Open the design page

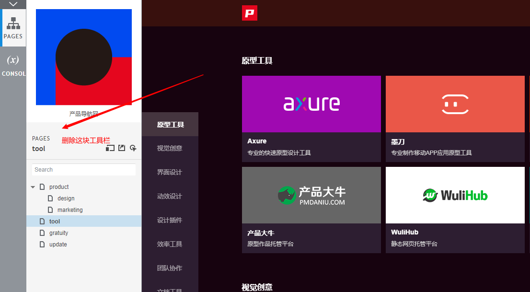tap(66, 199)
